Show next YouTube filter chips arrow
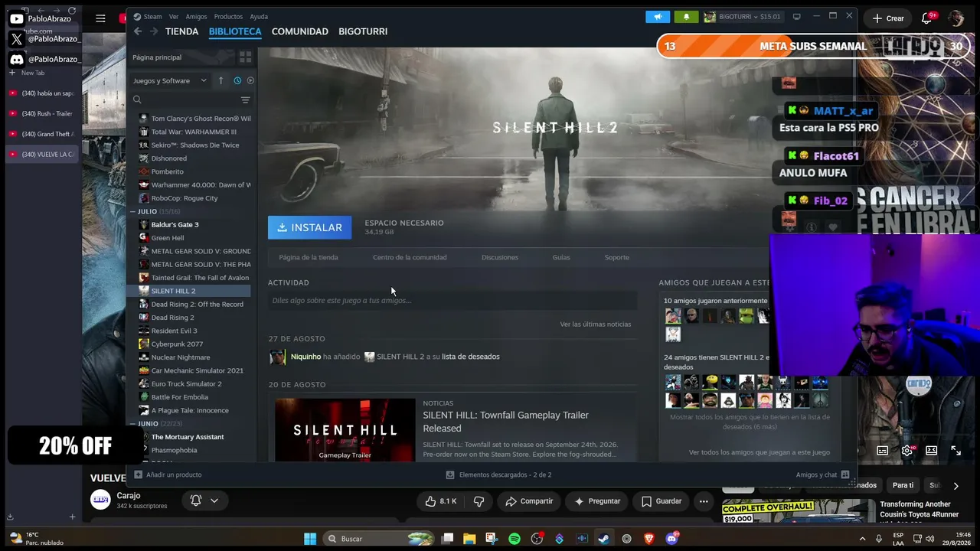Screen dimensions: 980x551 point(955,486)
